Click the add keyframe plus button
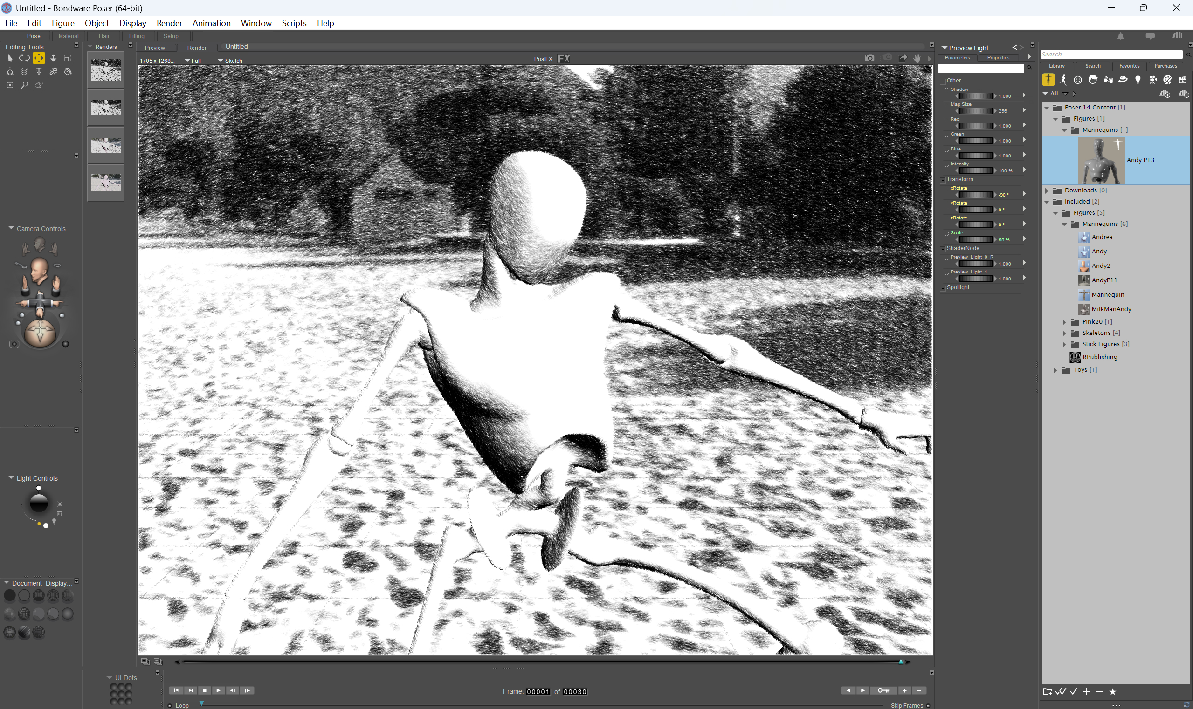This screenshot has width=1193, height=709. (x=904, y=690)
